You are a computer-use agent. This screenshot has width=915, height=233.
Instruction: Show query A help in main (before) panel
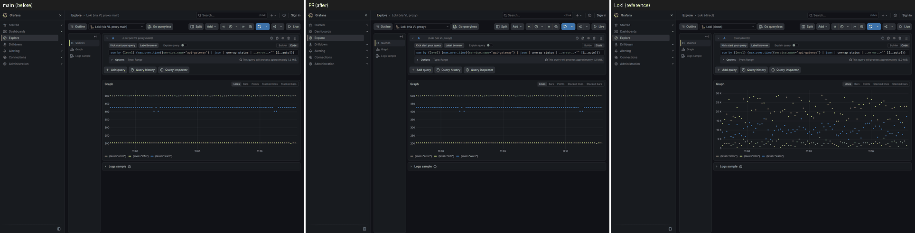click(x=271, y=38)
